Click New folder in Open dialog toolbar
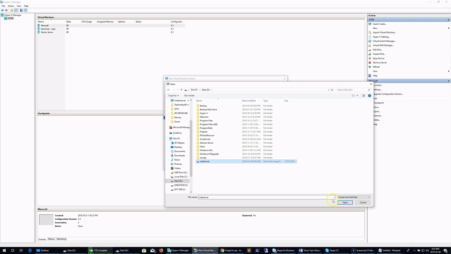The width and height of the screenshot is (451, 254). pos(189,96)
